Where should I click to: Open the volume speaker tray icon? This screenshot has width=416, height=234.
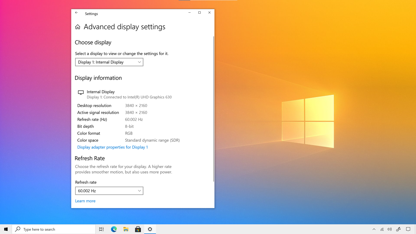(390, 229)
